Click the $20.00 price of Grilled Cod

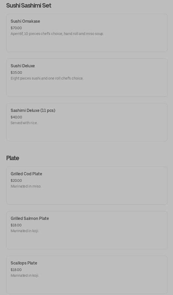[x=16, y=180]
